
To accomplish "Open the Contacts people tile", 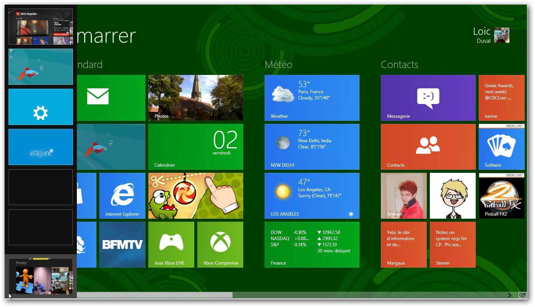I will point(428,146).
